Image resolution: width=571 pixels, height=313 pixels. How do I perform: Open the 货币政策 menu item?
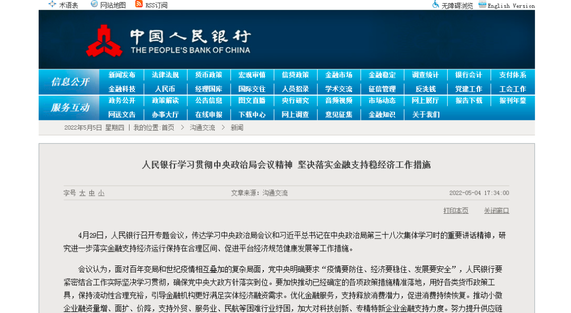(208, 75)
